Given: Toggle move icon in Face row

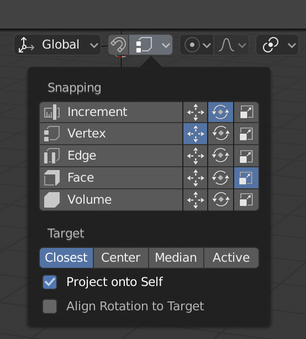Looking at the screenshot, I should click(x=196, y=178).
